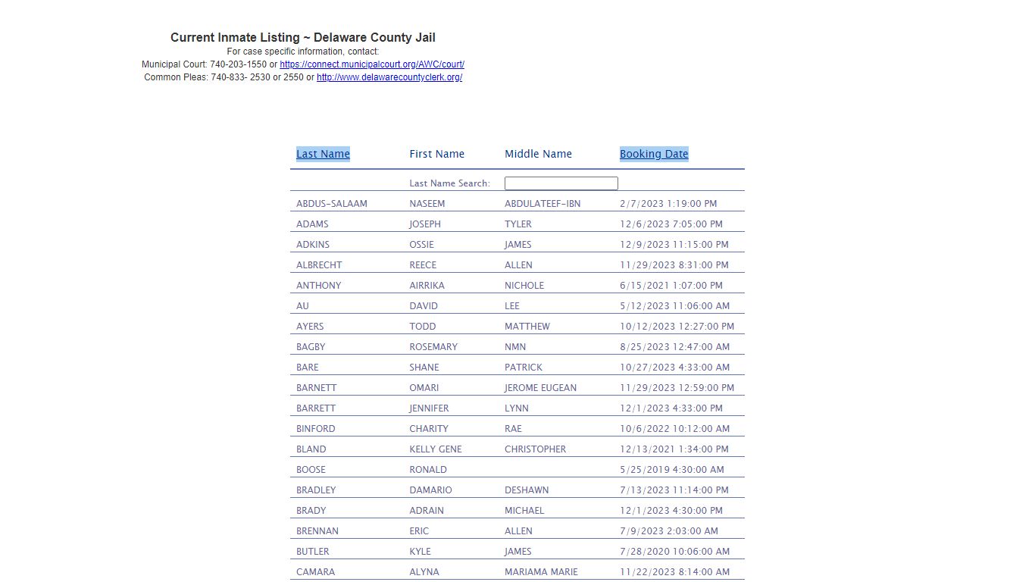Select the BOOSE last name cell
The image size is (1035, 582).
pyautogui.click(x=311, y=470)
